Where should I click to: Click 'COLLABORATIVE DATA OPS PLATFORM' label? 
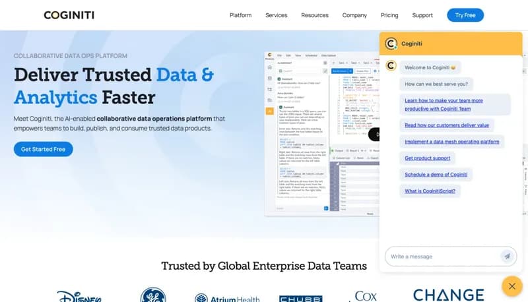[71, 56]
